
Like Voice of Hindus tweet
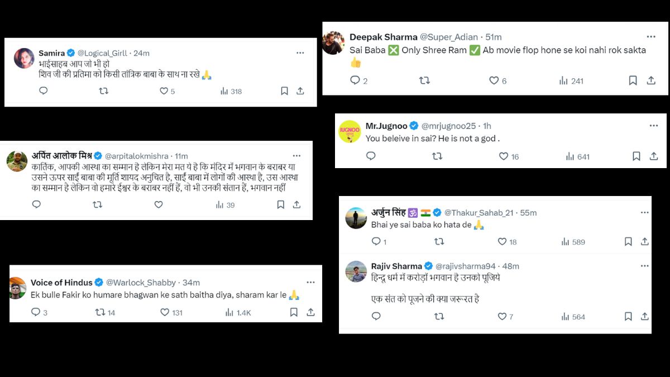[x=165, y=312]
